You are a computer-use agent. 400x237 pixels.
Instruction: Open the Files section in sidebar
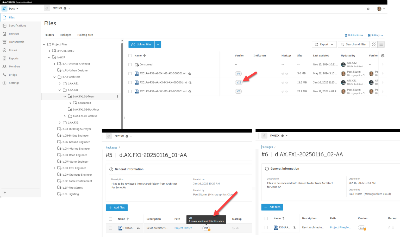pyautogui.click(x=12, y=17)
